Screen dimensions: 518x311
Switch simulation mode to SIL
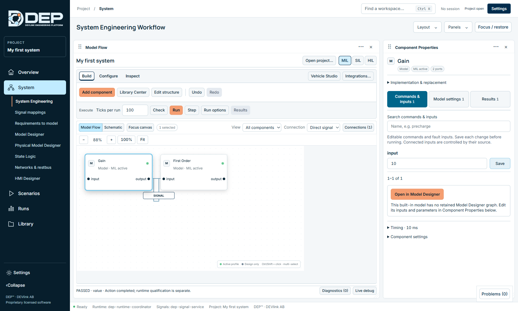(x=358, y=61)
